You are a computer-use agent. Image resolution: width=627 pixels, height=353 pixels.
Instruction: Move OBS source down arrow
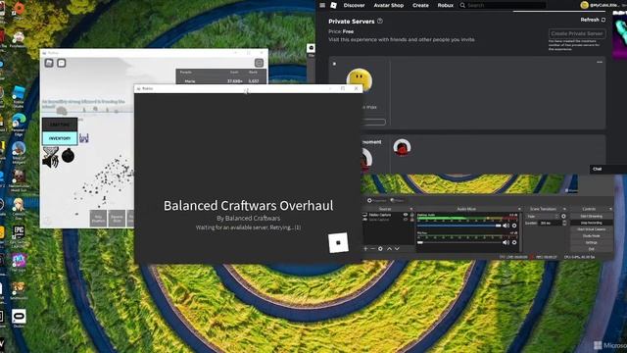[x=397, y=248]
